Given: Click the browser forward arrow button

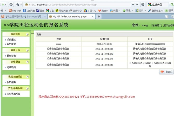Looking at the screenshot, I should click(x=3, y=5).
